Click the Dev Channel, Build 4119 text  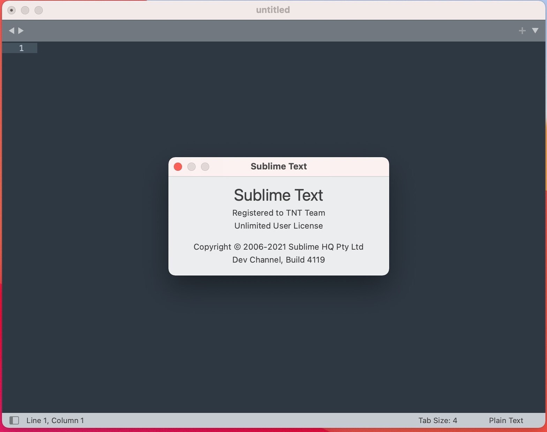click(x=278, y=259)
